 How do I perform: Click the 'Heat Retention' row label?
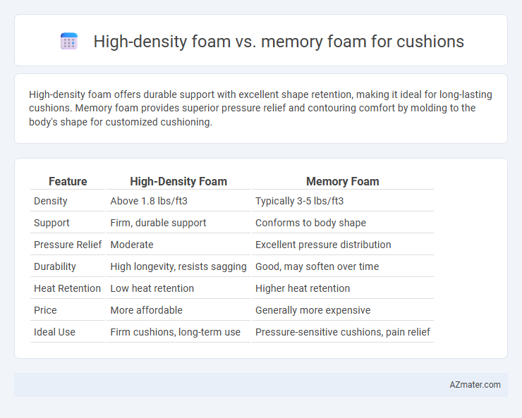tap(68, 288)
